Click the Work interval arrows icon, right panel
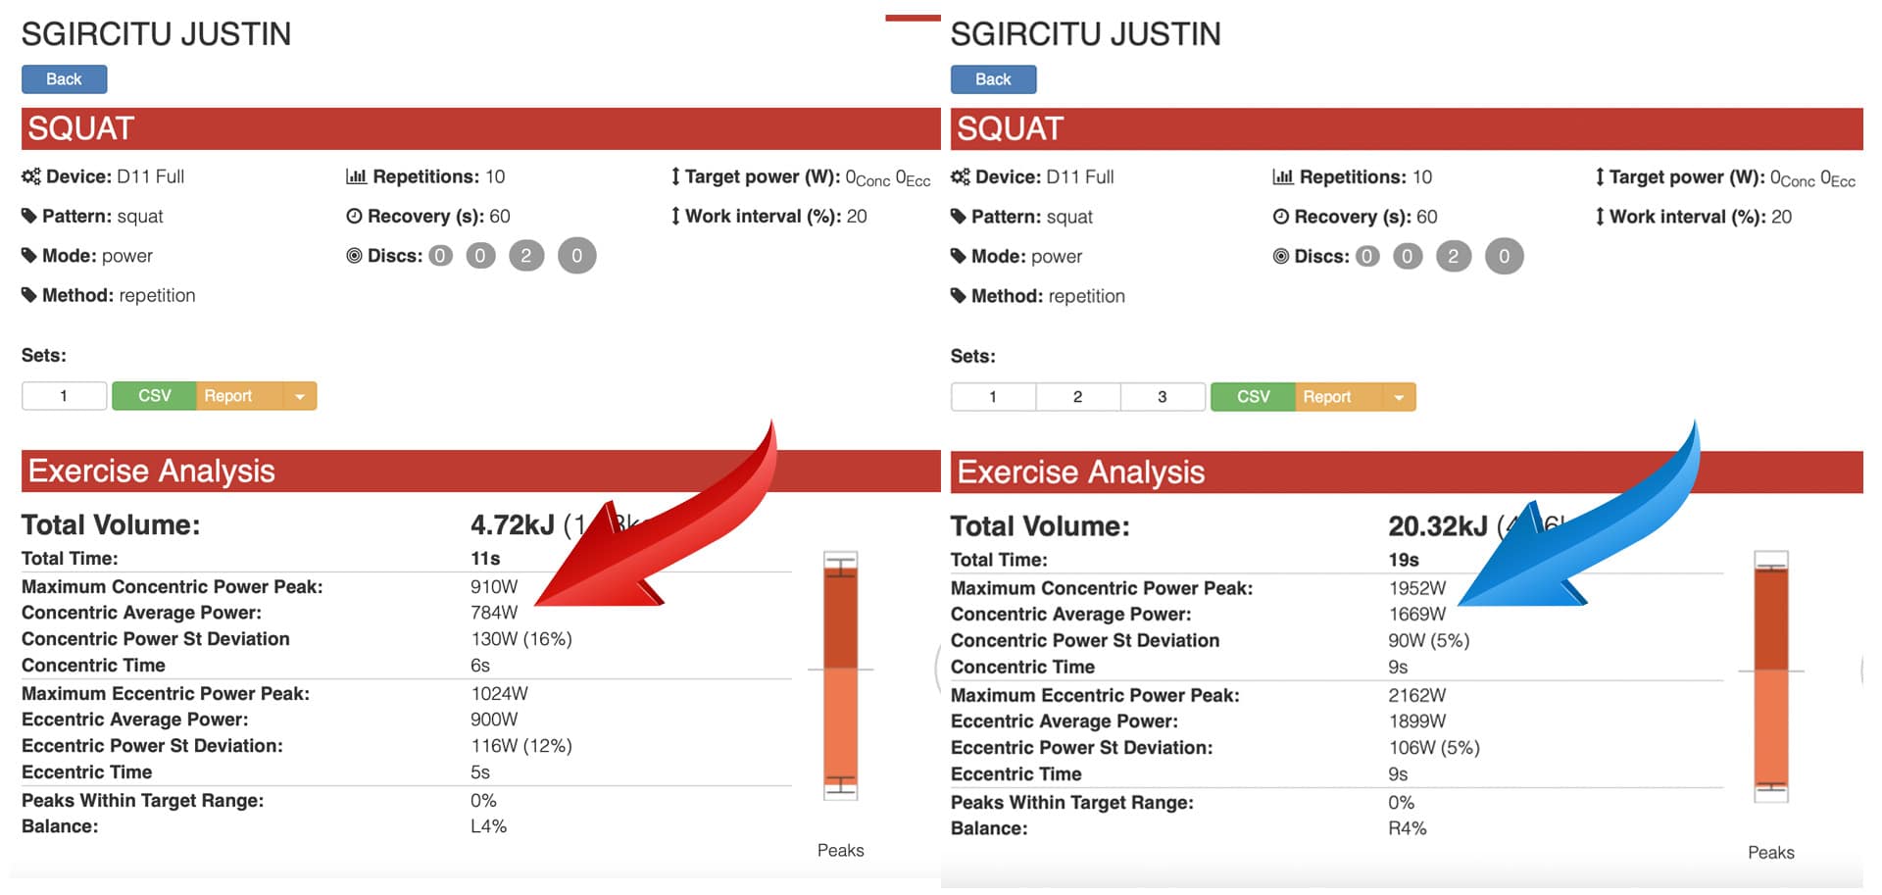This screenshot has width=1882, height=895. point(1600,217)
